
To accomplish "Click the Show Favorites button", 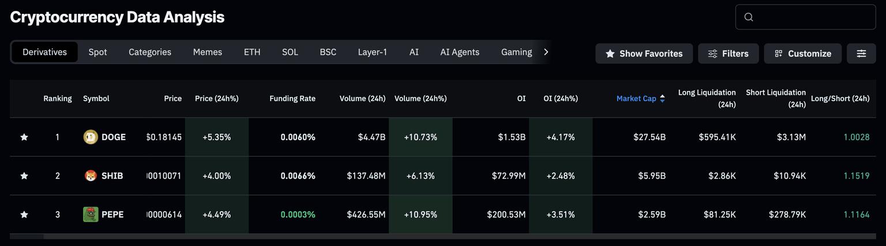I will pos(644,53).
